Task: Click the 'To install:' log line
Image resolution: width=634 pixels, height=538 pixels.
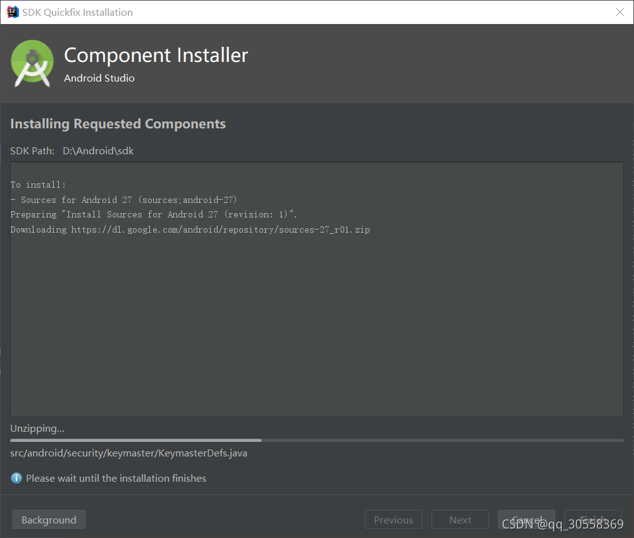Action: (x=38, y=185)
